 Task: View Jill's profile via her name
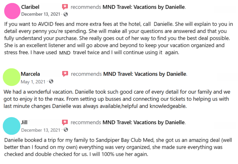[24, 122]
